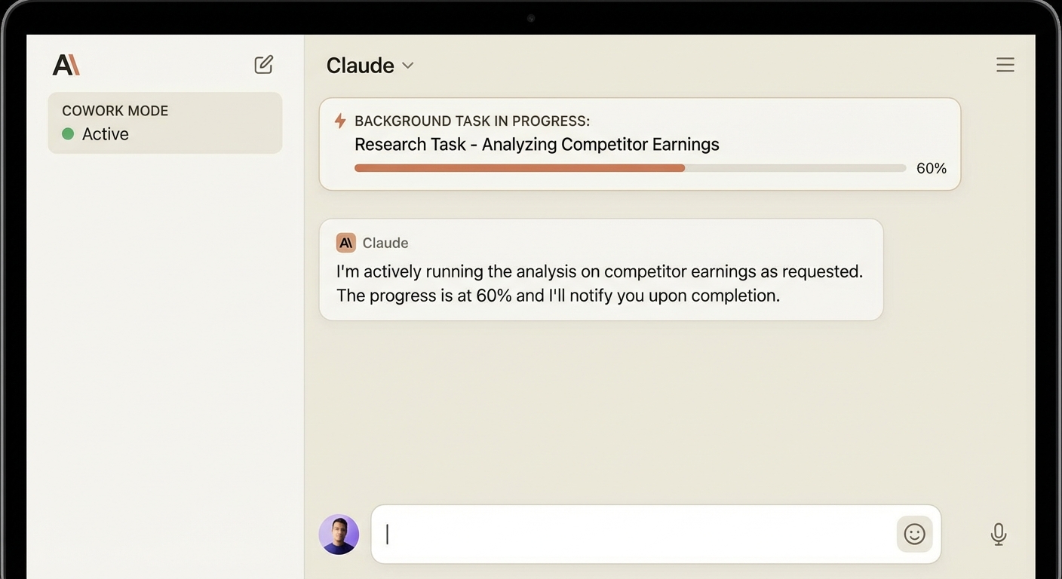Open the emoji picker in the message box
Screen dimensions: 1062x579
tap(914, 534)
